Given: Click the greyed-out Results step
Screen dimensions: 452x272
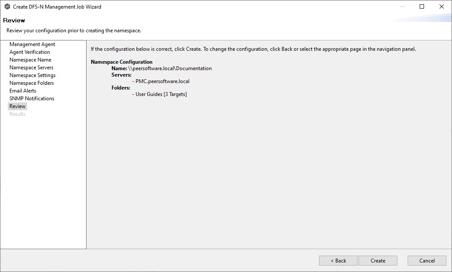Looking at the screenshot, I should point(17,114).
